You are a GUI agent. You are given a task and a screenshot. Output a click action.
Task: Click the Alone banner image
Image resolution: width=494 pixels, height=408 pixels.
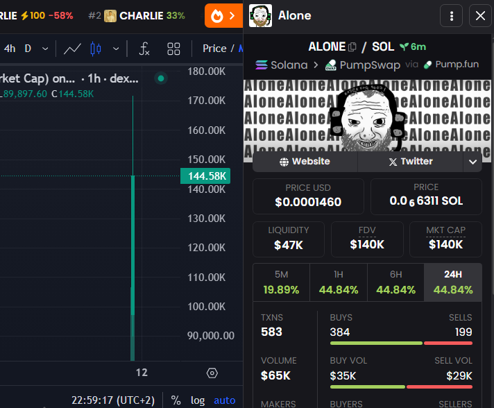point(367,116)
